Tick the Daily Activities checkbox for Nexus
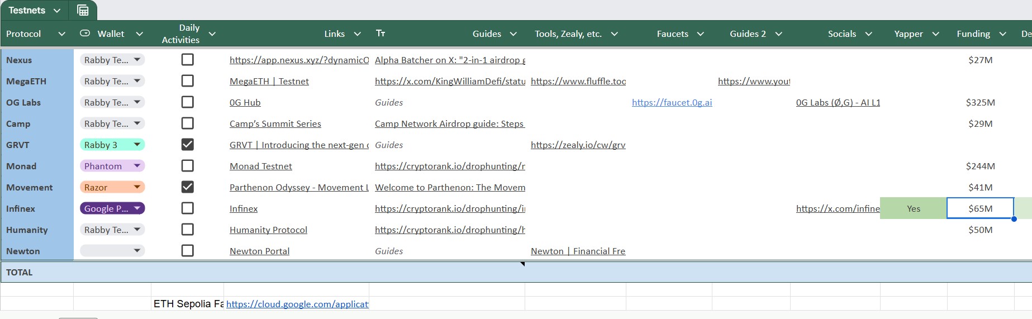 pyautogui.click(x=188, y=59)
